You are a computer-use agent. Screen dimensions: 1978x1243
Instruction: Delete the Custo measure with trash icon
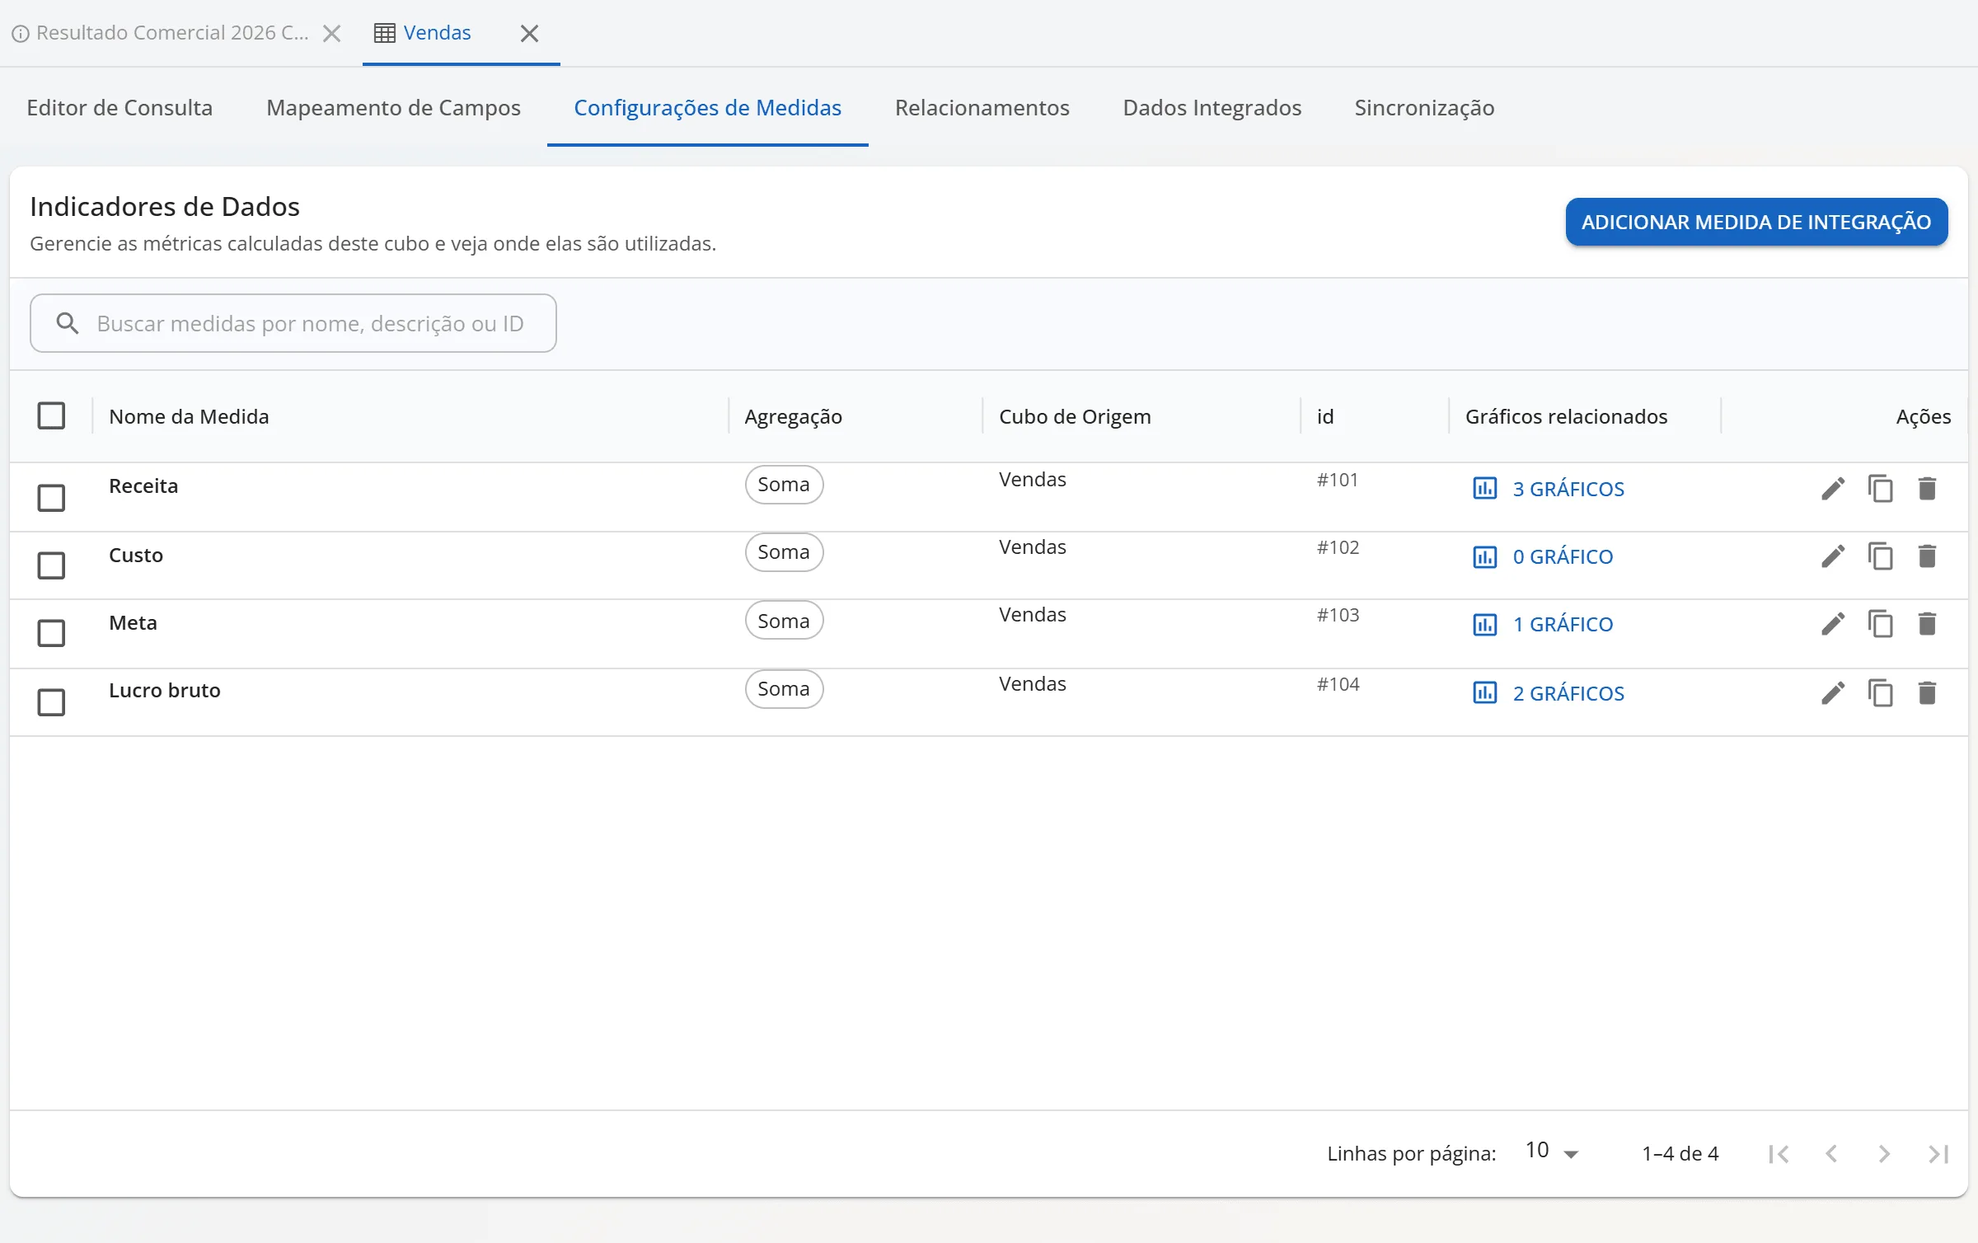[1927, 556]
